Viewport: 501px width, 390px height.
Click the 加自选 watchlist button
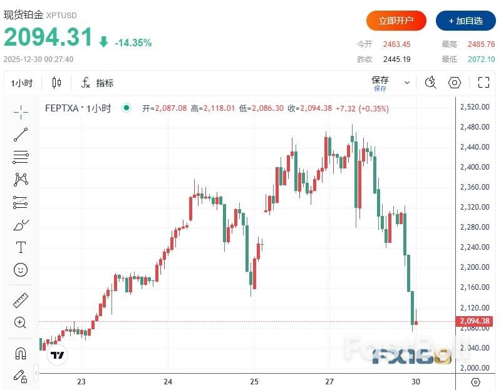point(465,21)
